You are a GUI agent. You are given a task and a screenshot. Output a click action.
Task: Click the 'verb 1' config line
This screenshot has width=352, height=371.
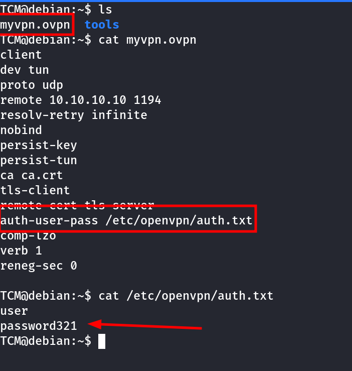(21, 251)
